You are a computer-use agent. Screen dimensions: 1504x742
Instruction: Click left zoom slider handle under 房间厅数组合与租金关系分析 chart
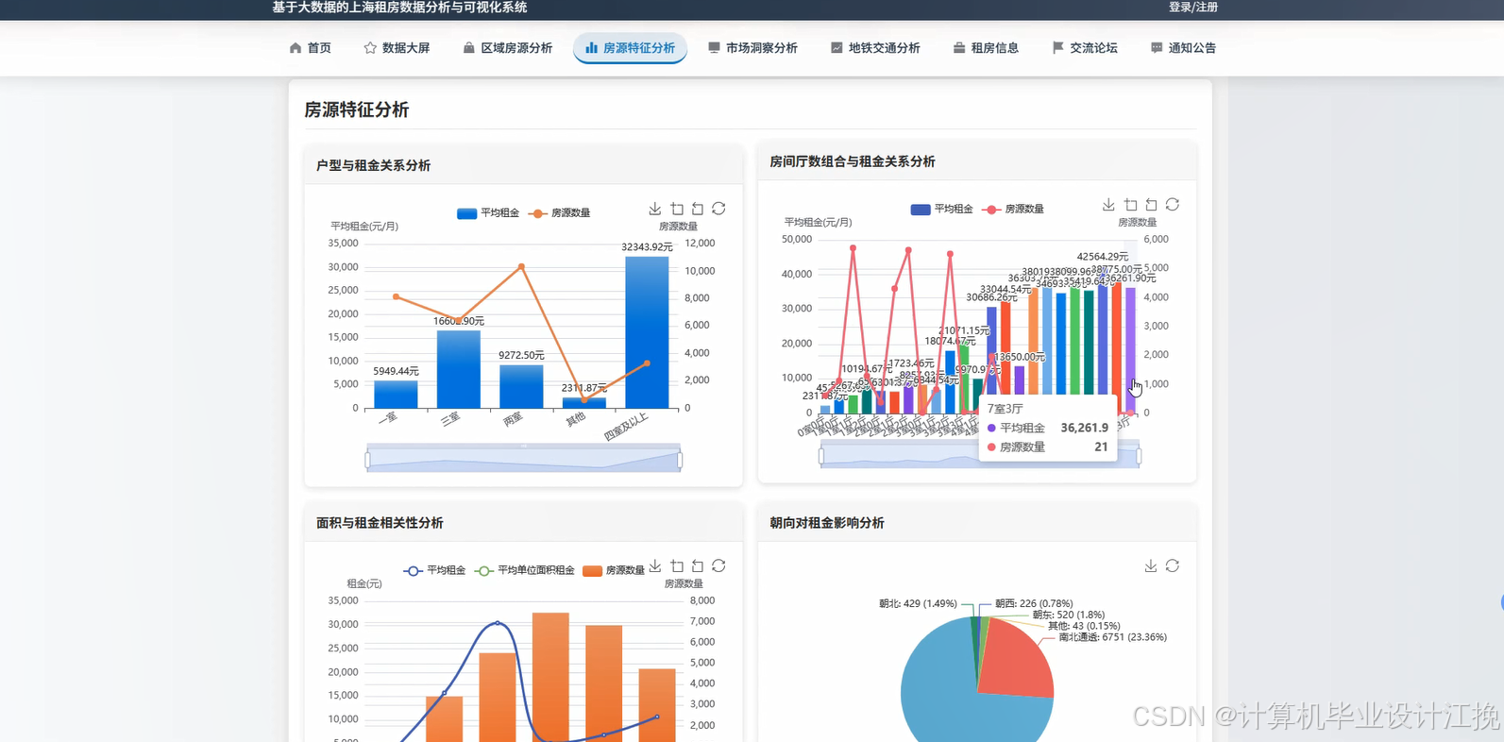click(x=821, y=456)
